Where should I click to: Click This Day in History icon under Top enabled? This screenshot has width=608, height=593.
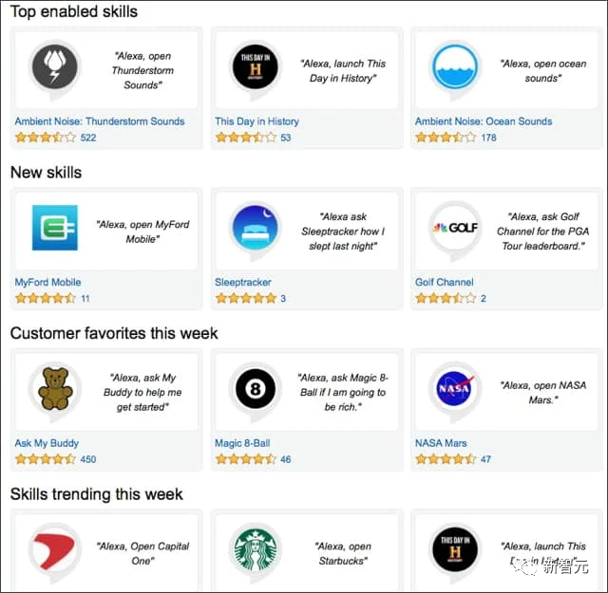pyautogui.click(x=256, y=65)
